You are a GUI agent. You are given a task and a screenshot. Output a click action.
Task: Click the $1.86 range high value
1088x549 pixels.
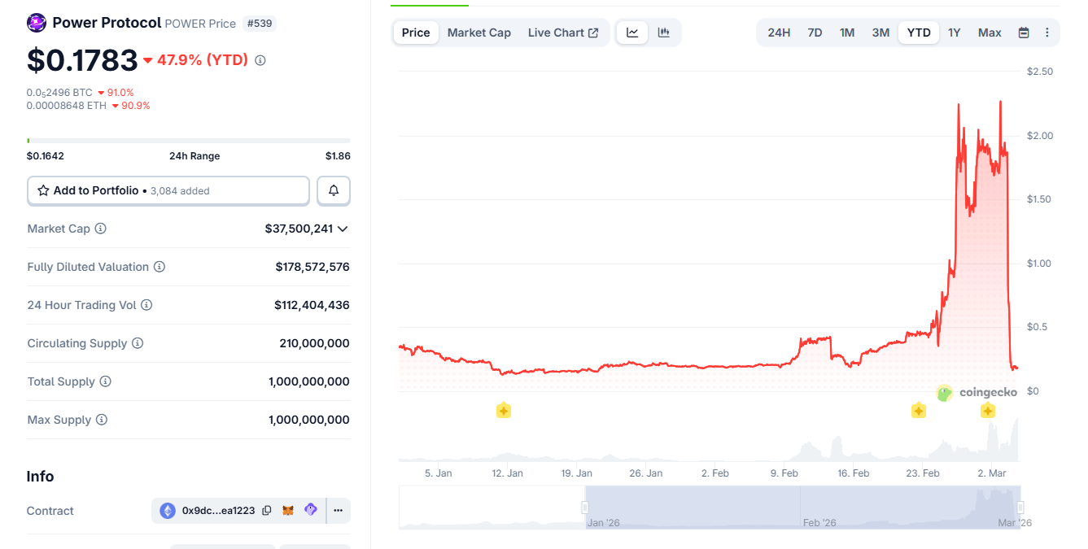tap(338, 156)
